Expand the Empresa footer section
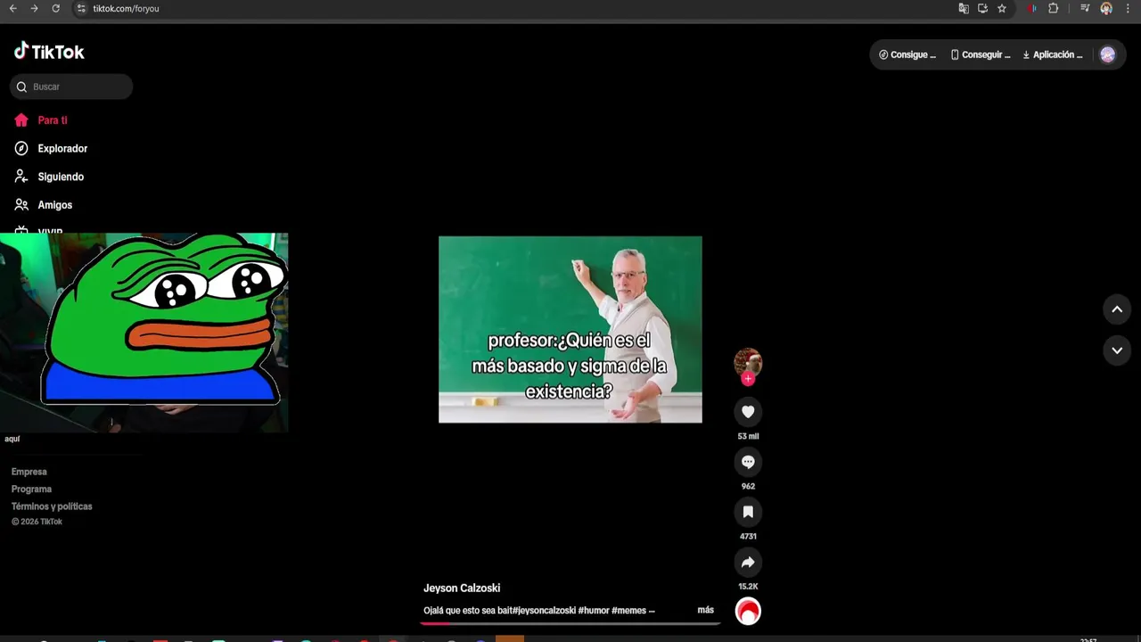Viewport: 1141px width, 642px height. click(x=29, y=472)
